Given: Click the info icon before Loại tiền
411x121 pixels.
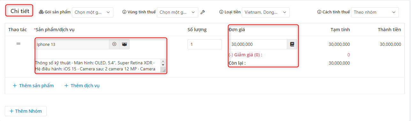Looking at the screenshot, I should [221, 12].
